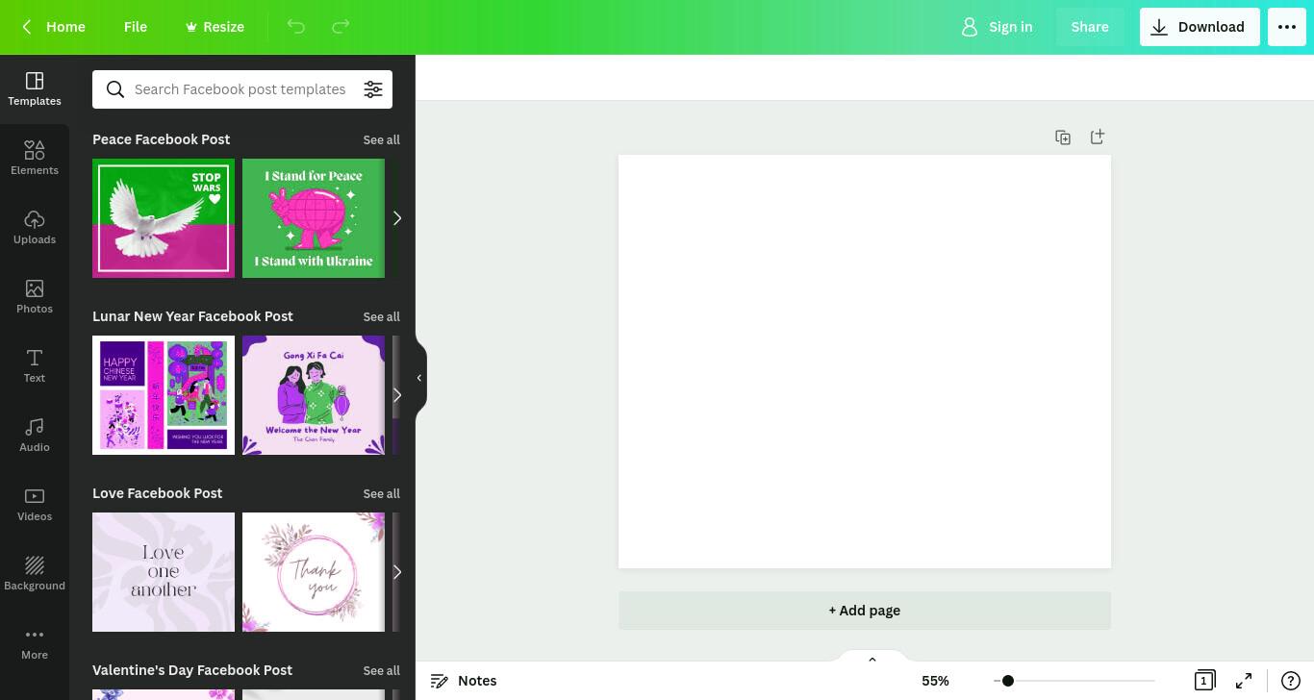The width and height of the screenshot is (1314, 700).
Task: Open the page grid view icon
Action: click(x=1203, y=681)
